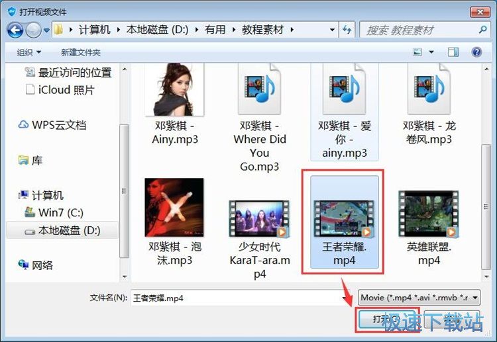Click navigation pane scroll down arrow
The image size is (497, 342).
tap(125, 277)
